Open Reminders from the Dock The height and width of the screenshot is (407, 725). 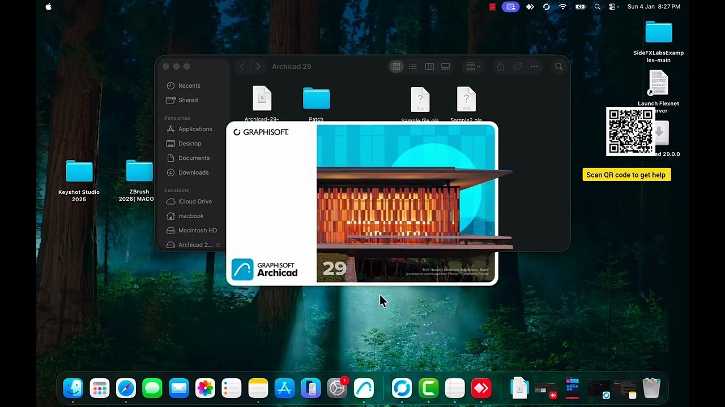[232, 388]
